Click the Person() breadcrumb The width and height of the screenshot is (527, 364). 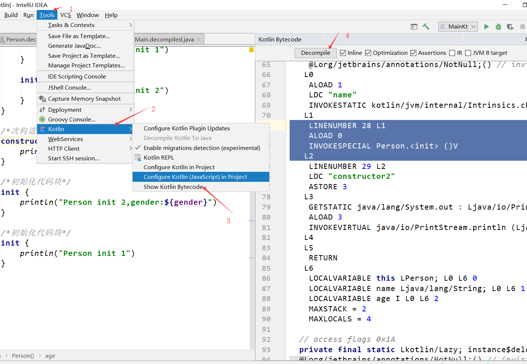click(x=23, y=356)
